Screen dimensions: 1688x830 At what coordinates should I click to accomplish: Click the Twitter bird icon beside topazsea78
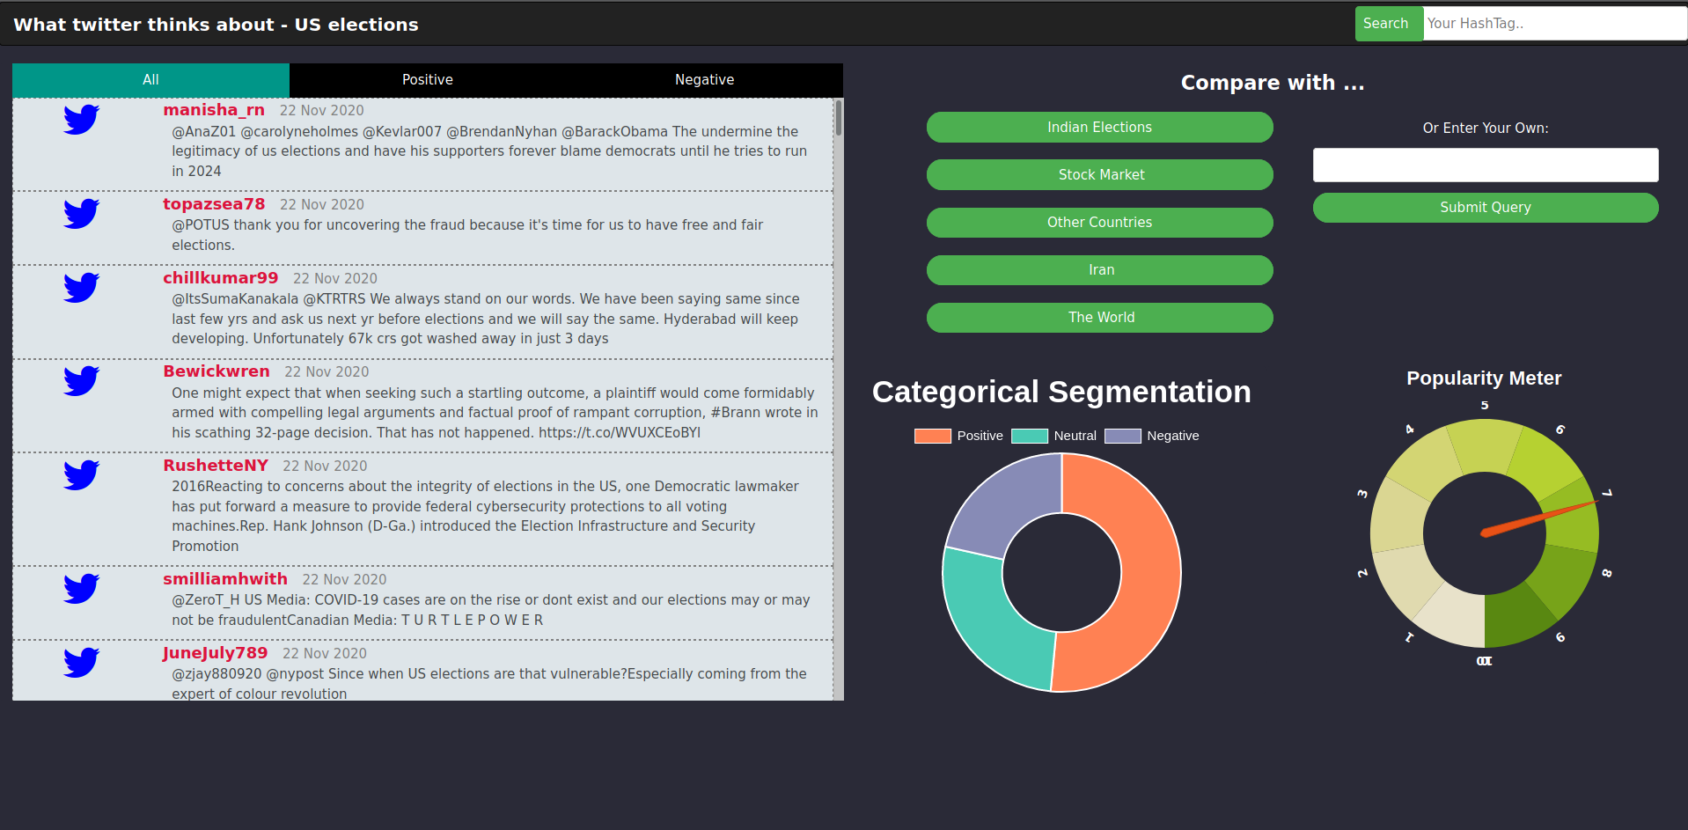pos(81,213)
